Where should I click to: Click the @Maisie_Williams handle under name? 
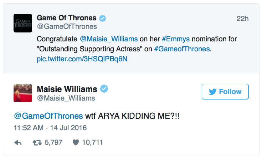tap(66, 98)
